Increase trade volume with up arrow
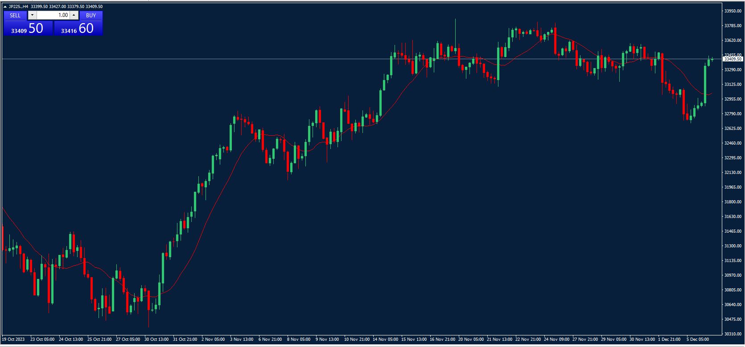 point(74,15)
